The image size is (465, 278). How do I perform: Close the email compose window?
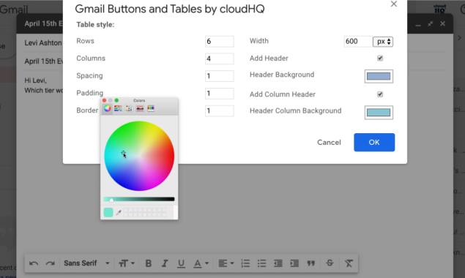(442, 23)
